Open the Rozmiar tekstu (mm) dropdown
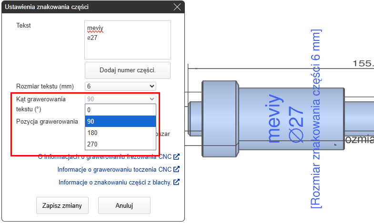 click(x=121, y=86)
